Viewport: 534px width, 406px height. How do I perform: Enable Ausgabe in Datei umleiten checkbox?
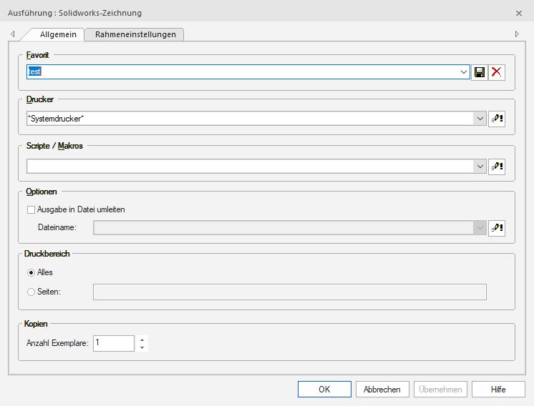(31, 210)
